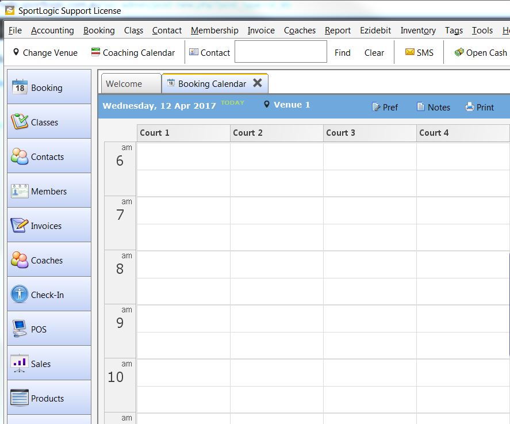Open the Members sidebar section

[x=49, y=190]
